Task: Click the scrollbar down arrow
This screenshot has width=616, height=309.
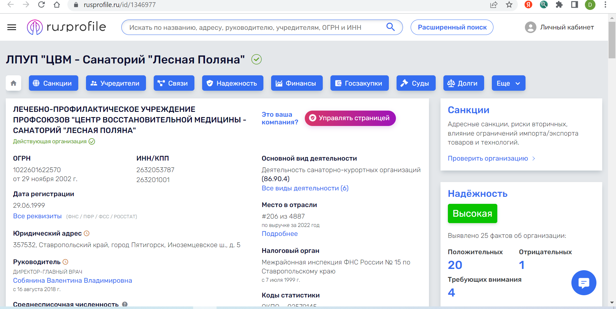Action: tap(612, 303)
